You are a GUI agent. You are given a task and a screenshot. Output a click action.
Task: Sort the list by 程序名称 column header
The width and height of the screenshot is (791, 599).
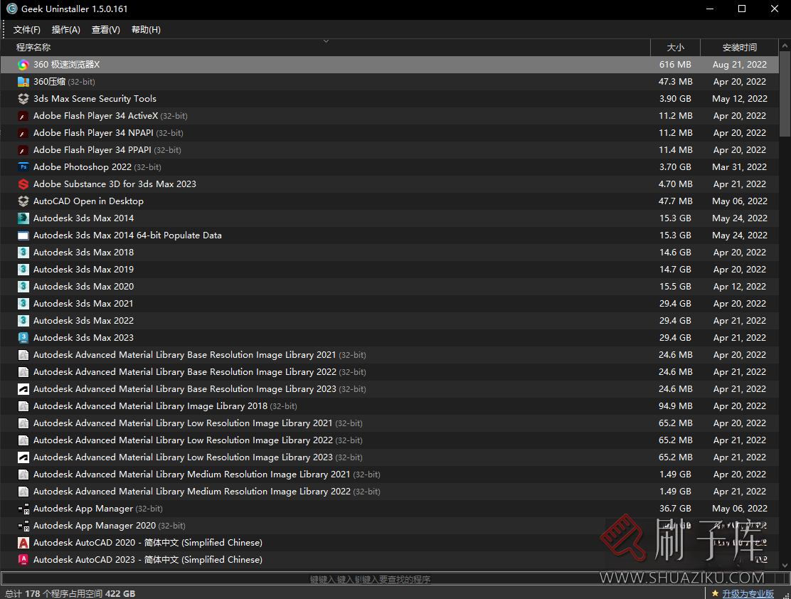point(33,48)
